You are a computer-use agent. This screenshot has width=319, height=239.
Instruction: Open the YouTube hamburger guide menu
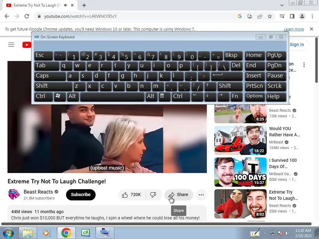[11, 45]
